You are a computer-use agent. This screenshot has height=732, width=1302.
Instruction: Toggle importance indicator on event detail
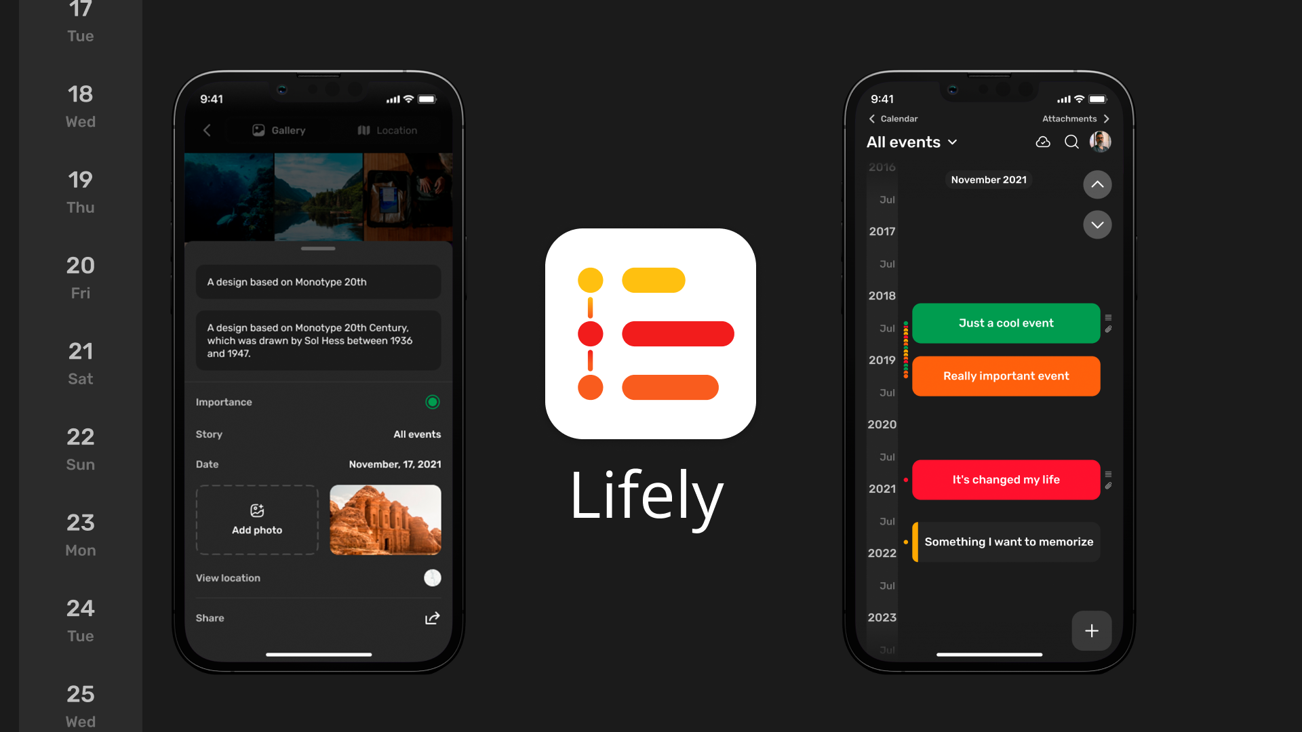pos(433,401)
